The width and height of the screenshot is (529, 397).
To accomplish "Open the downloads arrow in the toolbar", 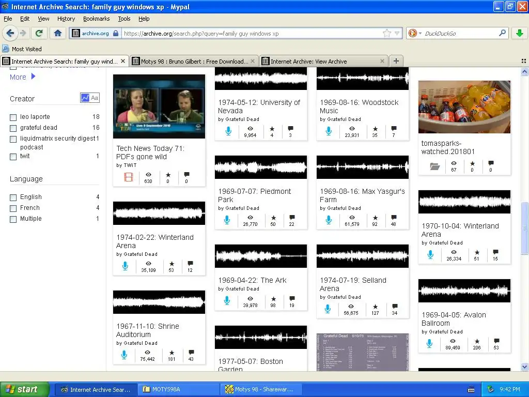I will (520, 33).
